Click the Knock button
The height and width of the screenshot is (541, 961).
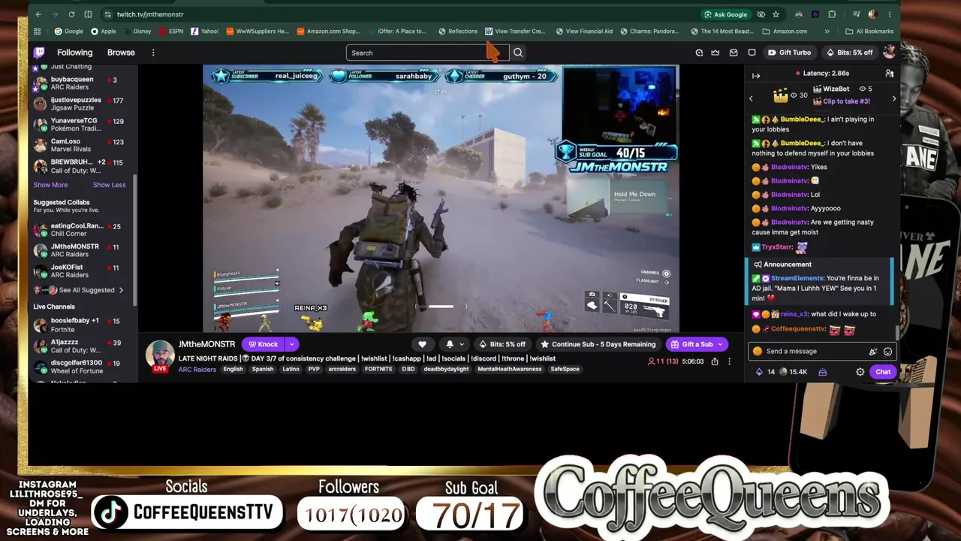coord(263,344)
